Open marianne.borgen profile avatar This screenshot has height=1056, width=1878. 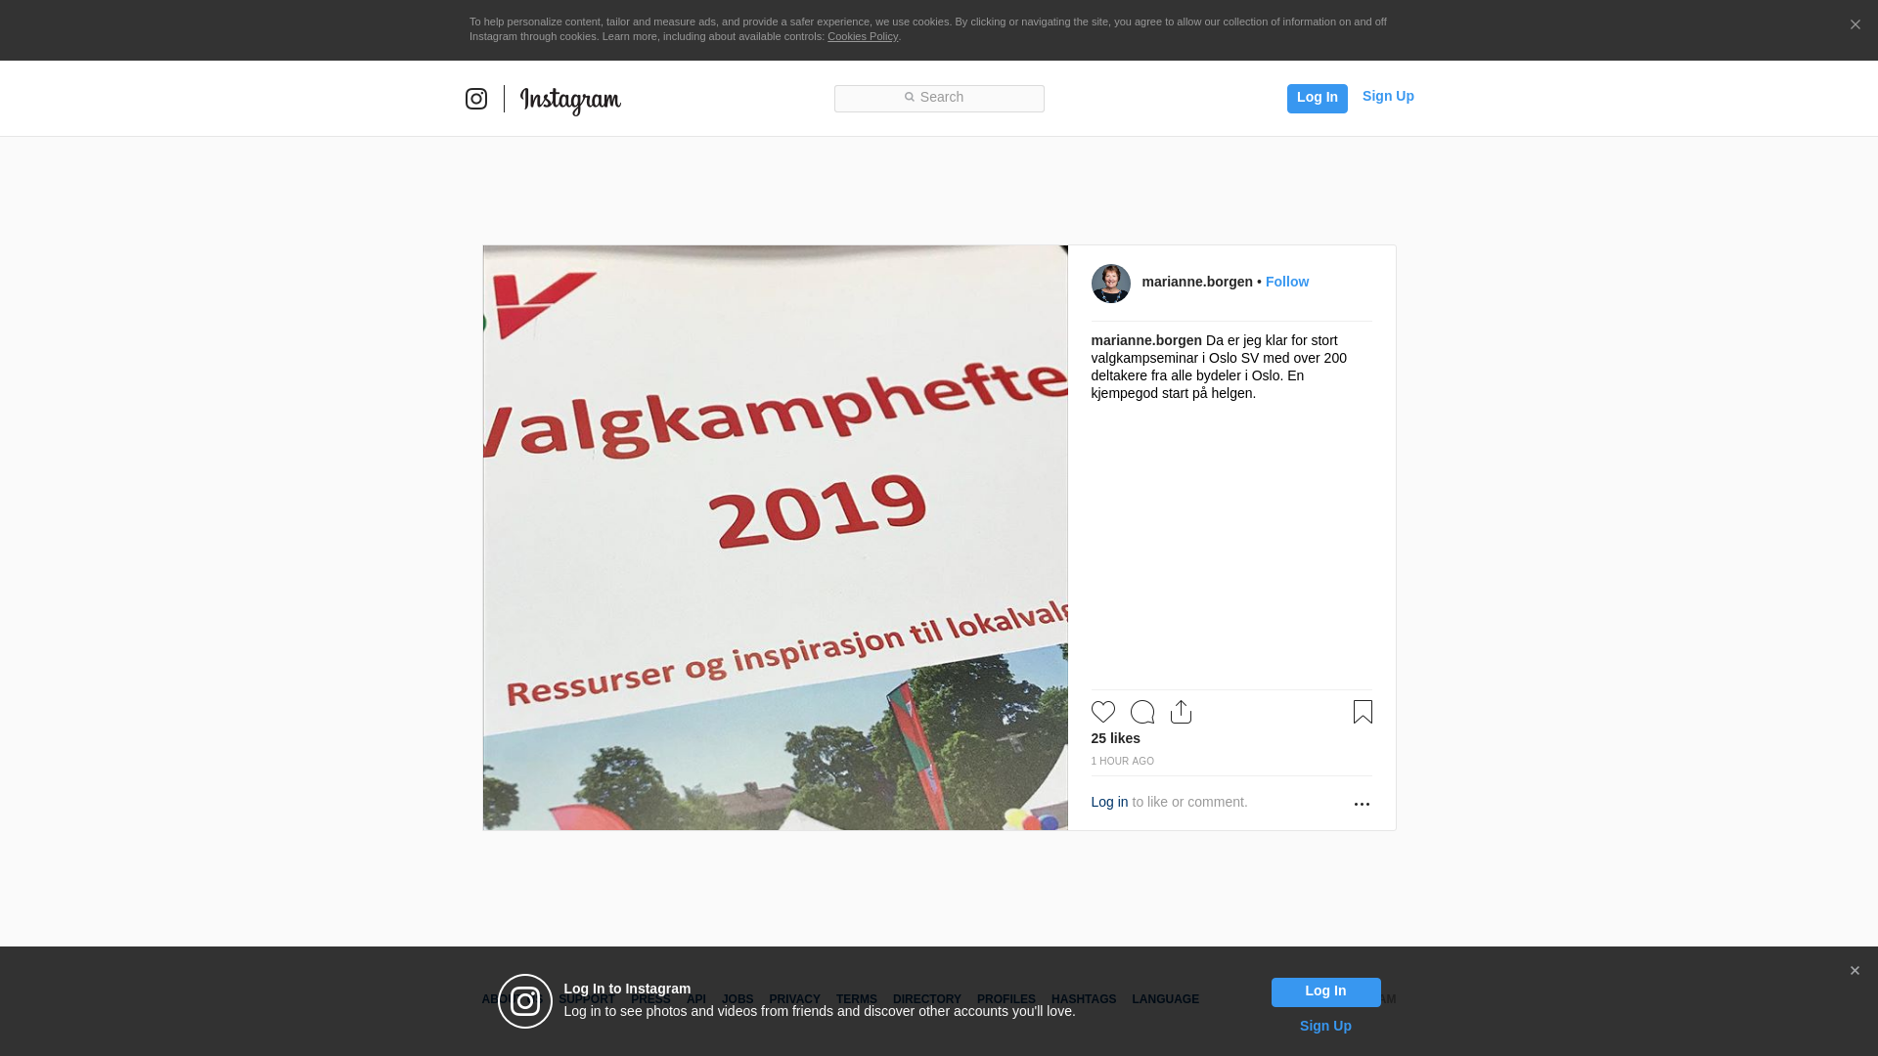1111,284
